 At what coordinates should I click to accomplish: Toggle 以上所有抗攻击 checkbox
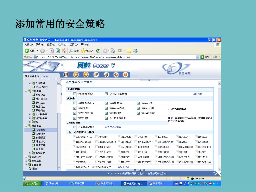point(106,118)
